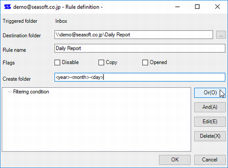Click the Rule definition title bar text
Screen dimensions: 228x168
point(58,7)
